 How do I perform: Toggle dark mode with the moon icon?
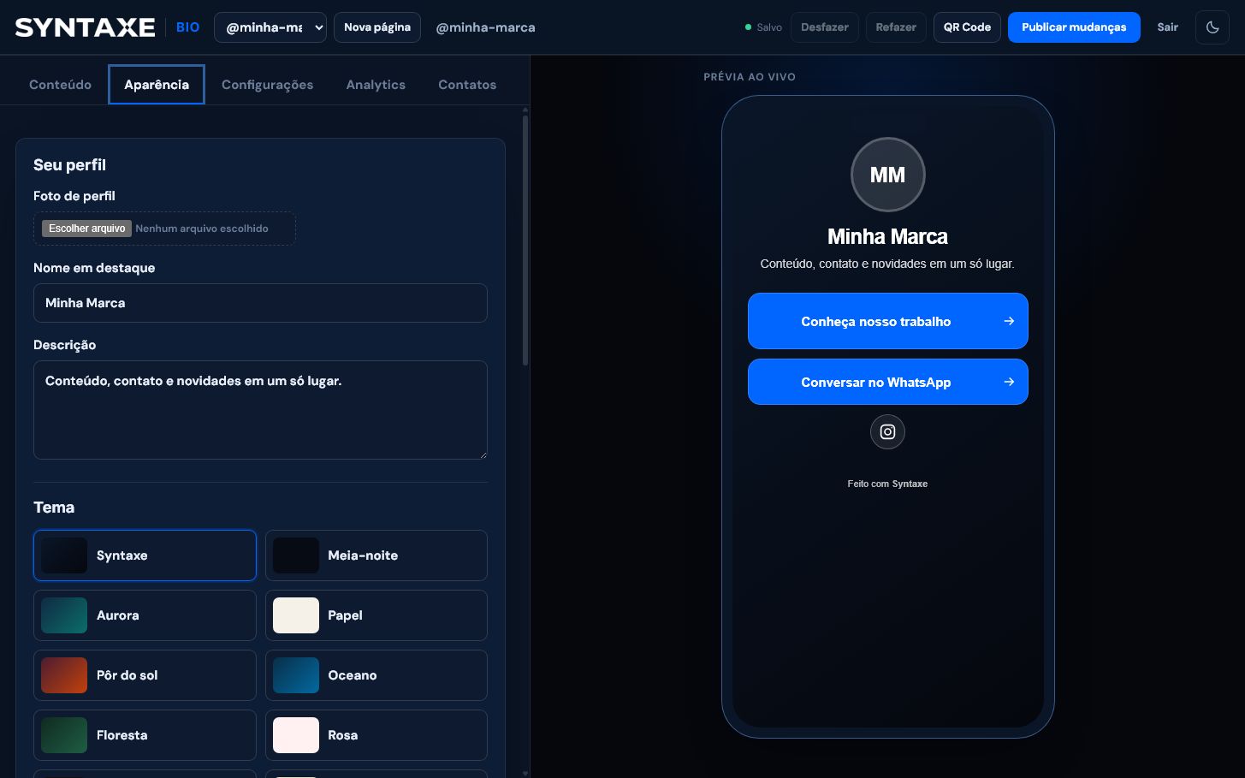coord(1212,27)
